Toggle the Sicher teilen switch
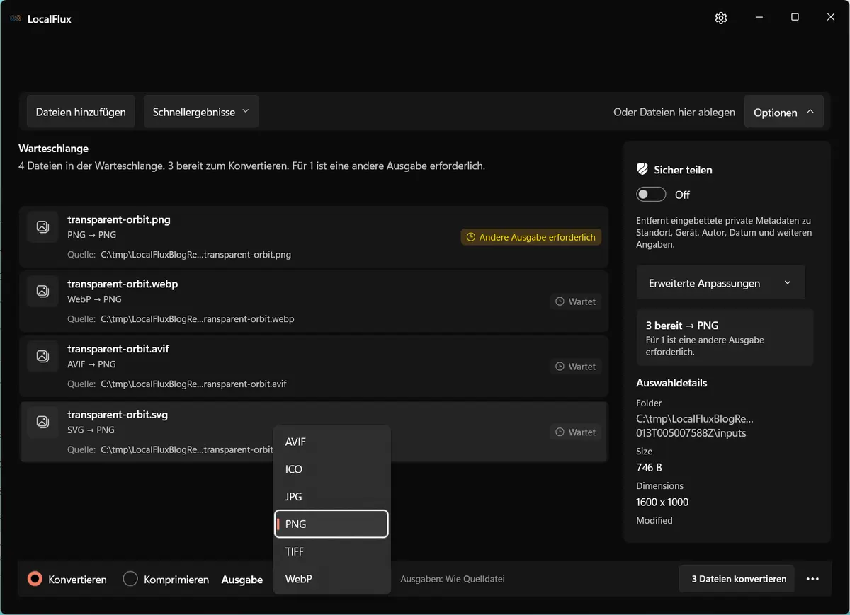Screen dimensions: 850x615 (651, 195)
